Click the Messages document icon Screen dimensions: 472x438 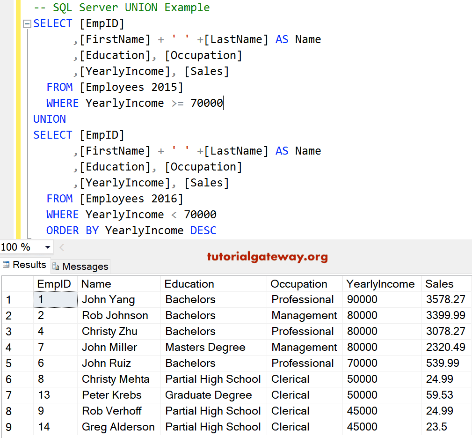point(55,267)
